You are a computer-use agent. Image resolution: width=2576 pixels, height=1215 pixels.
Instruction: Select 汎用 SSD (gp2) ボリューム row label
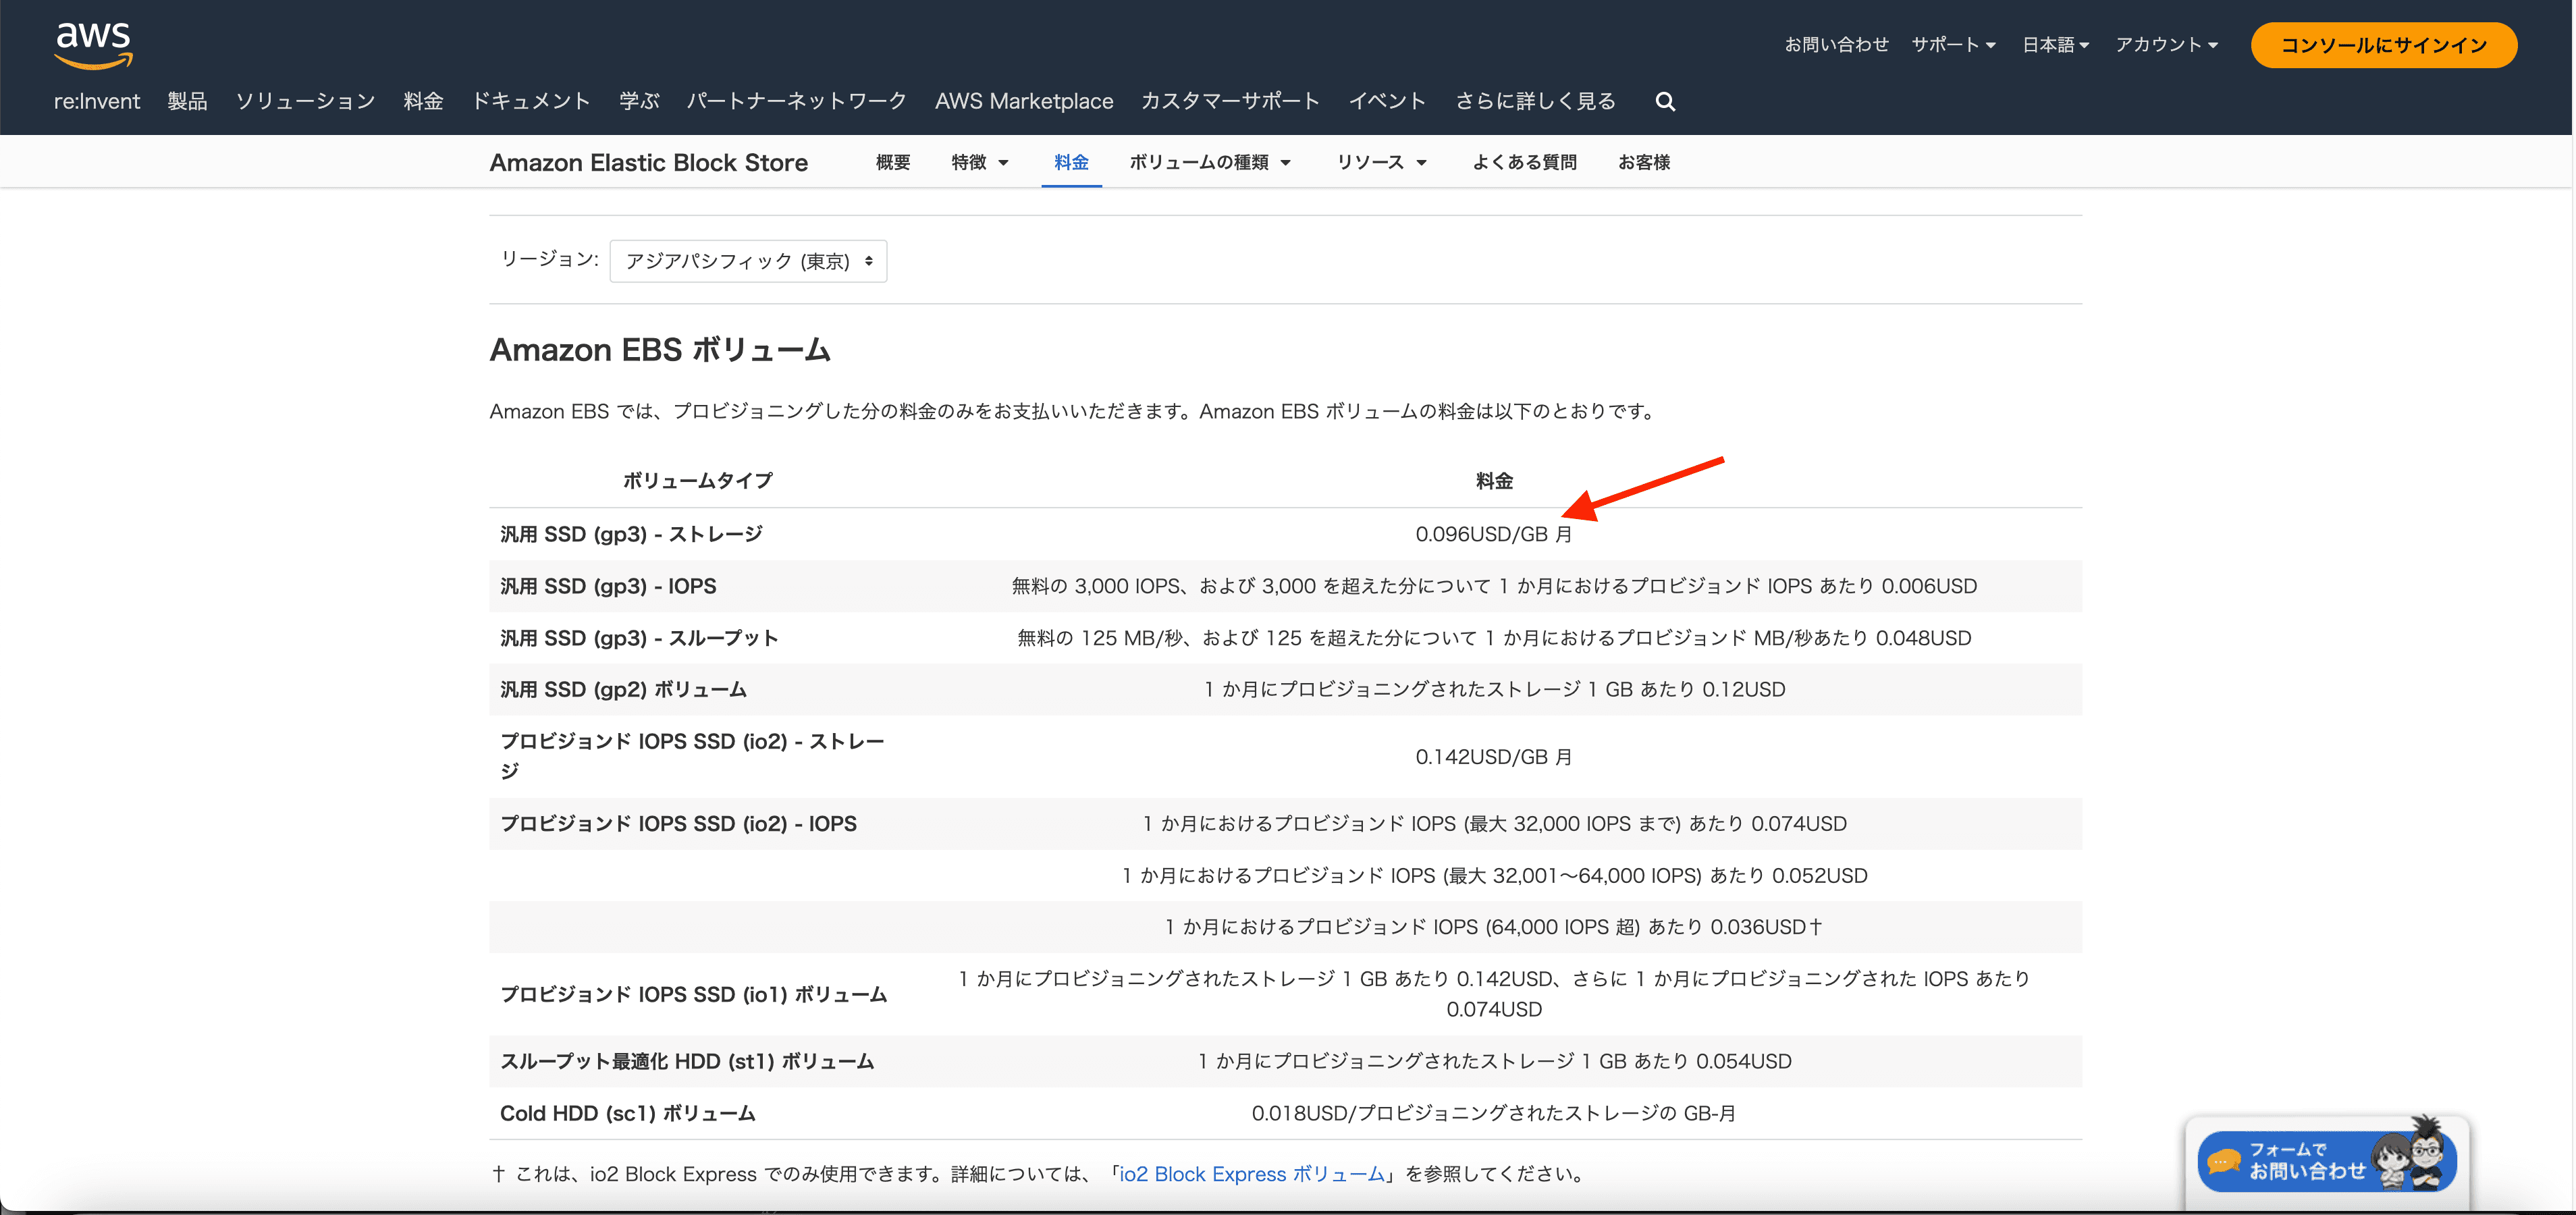tap(623, 690)
